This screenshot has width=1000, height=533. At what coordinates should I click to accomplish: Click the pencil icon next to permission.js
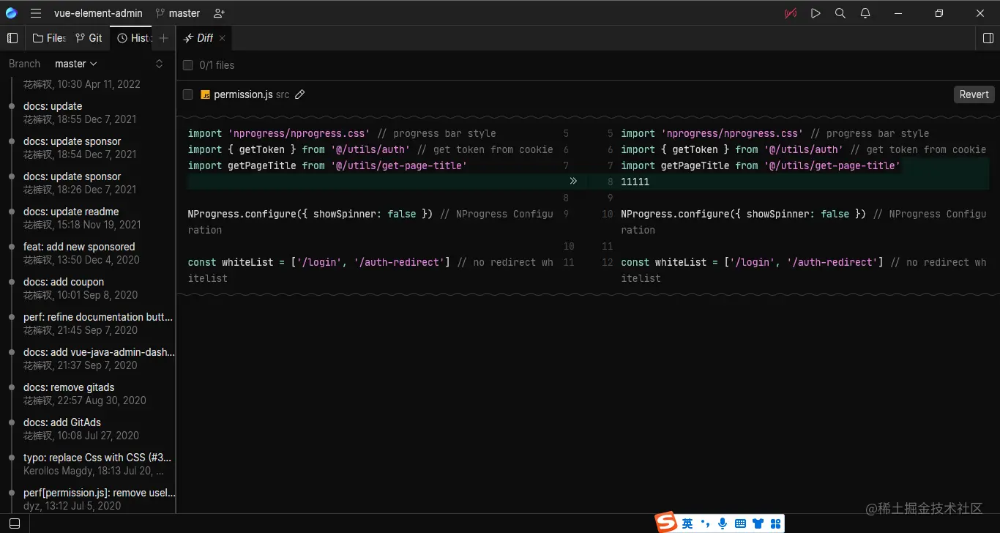pyautogui.click(x=299, y=94)
